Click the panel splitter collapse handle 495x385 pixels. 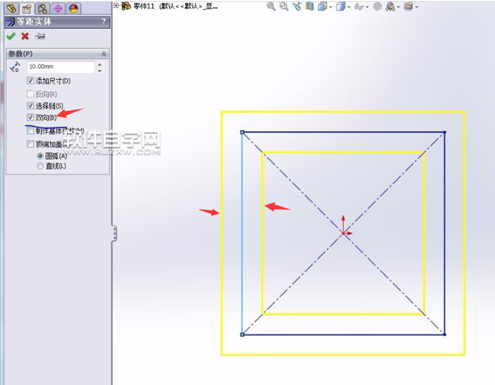(x=115, y=234)
